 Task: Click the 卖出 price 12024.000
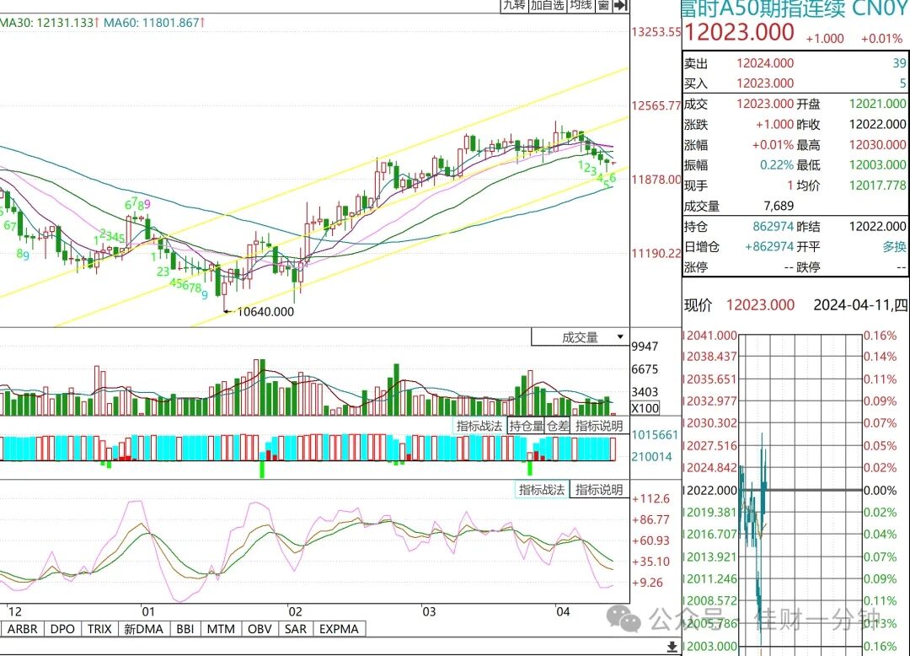point(765,63)
